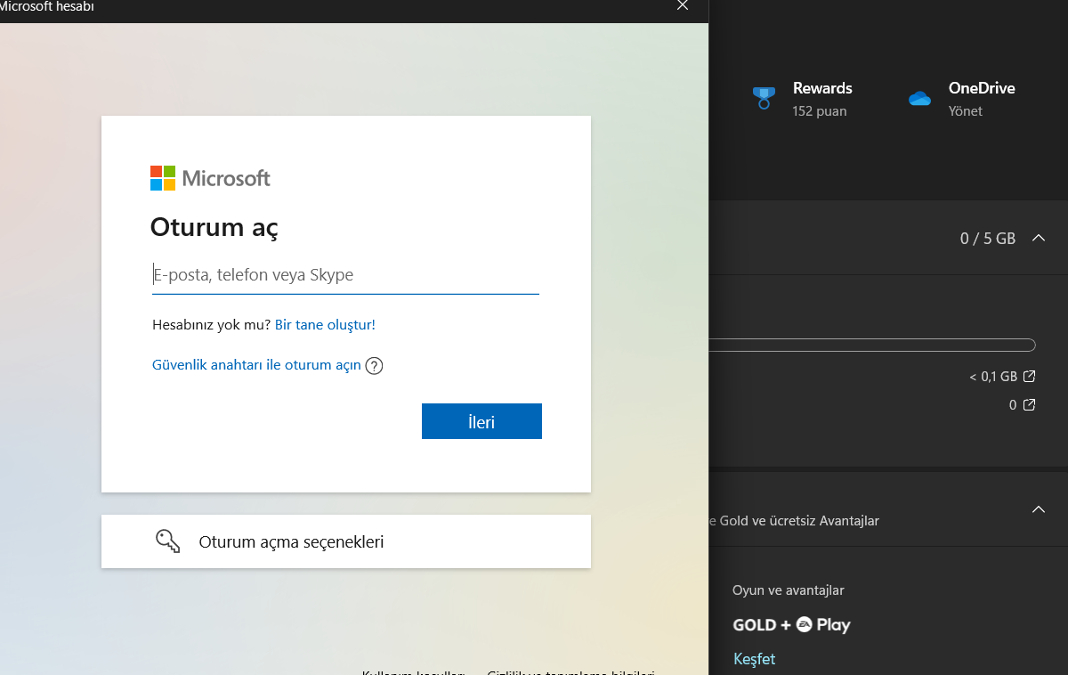Click the email, phone or Skype input field
The image size is (1068, 675).
(345, 275)
